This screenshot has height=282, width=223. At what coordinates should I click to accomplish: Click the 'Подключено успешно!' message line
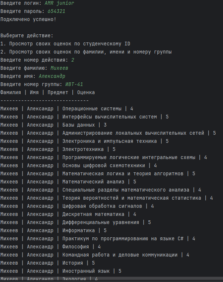pyautogui.click(x=28, y=19)
